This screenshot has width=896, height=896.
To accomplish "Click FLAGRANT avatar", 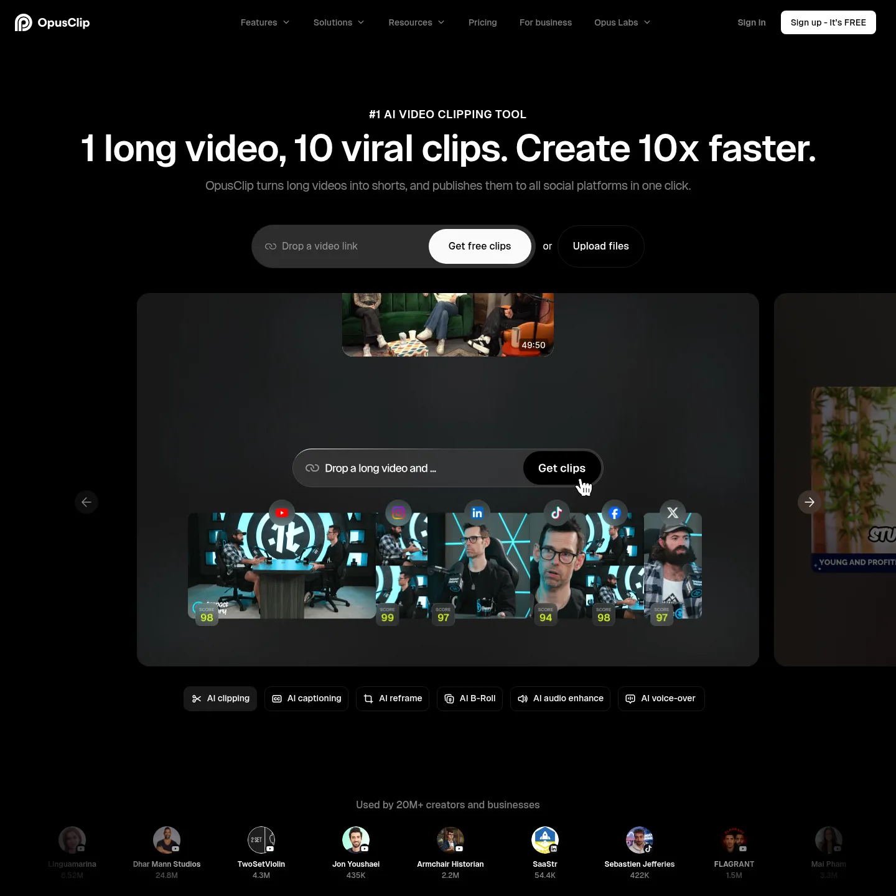I will 734,840.
